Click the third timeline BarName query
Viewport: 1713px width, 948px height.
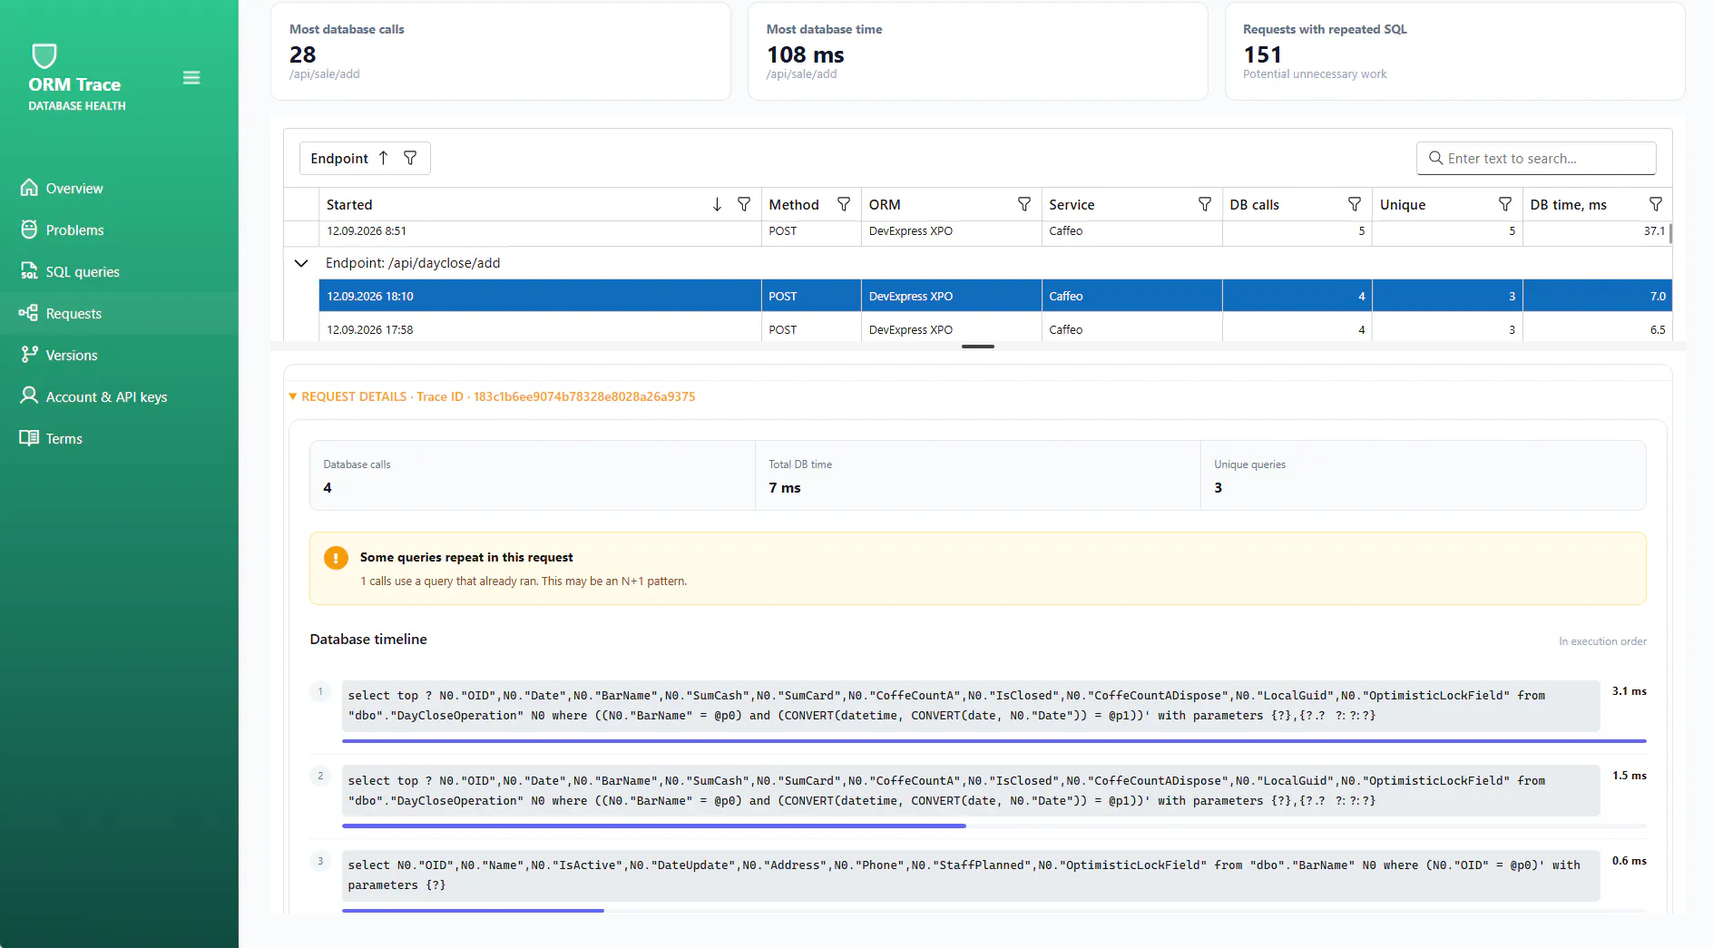pos(970,875)
